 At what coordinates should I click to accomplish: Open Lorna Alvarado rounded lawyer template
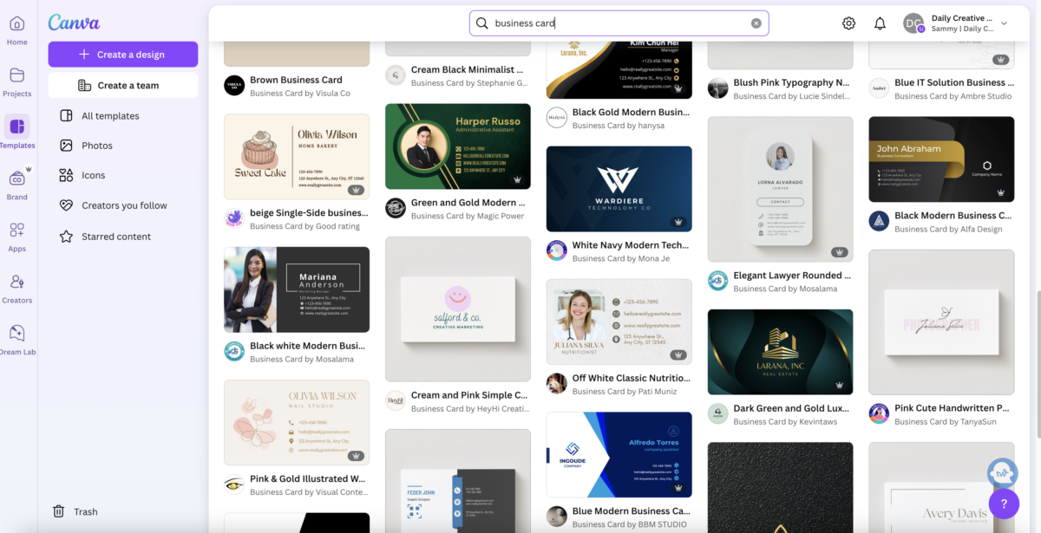780,189
